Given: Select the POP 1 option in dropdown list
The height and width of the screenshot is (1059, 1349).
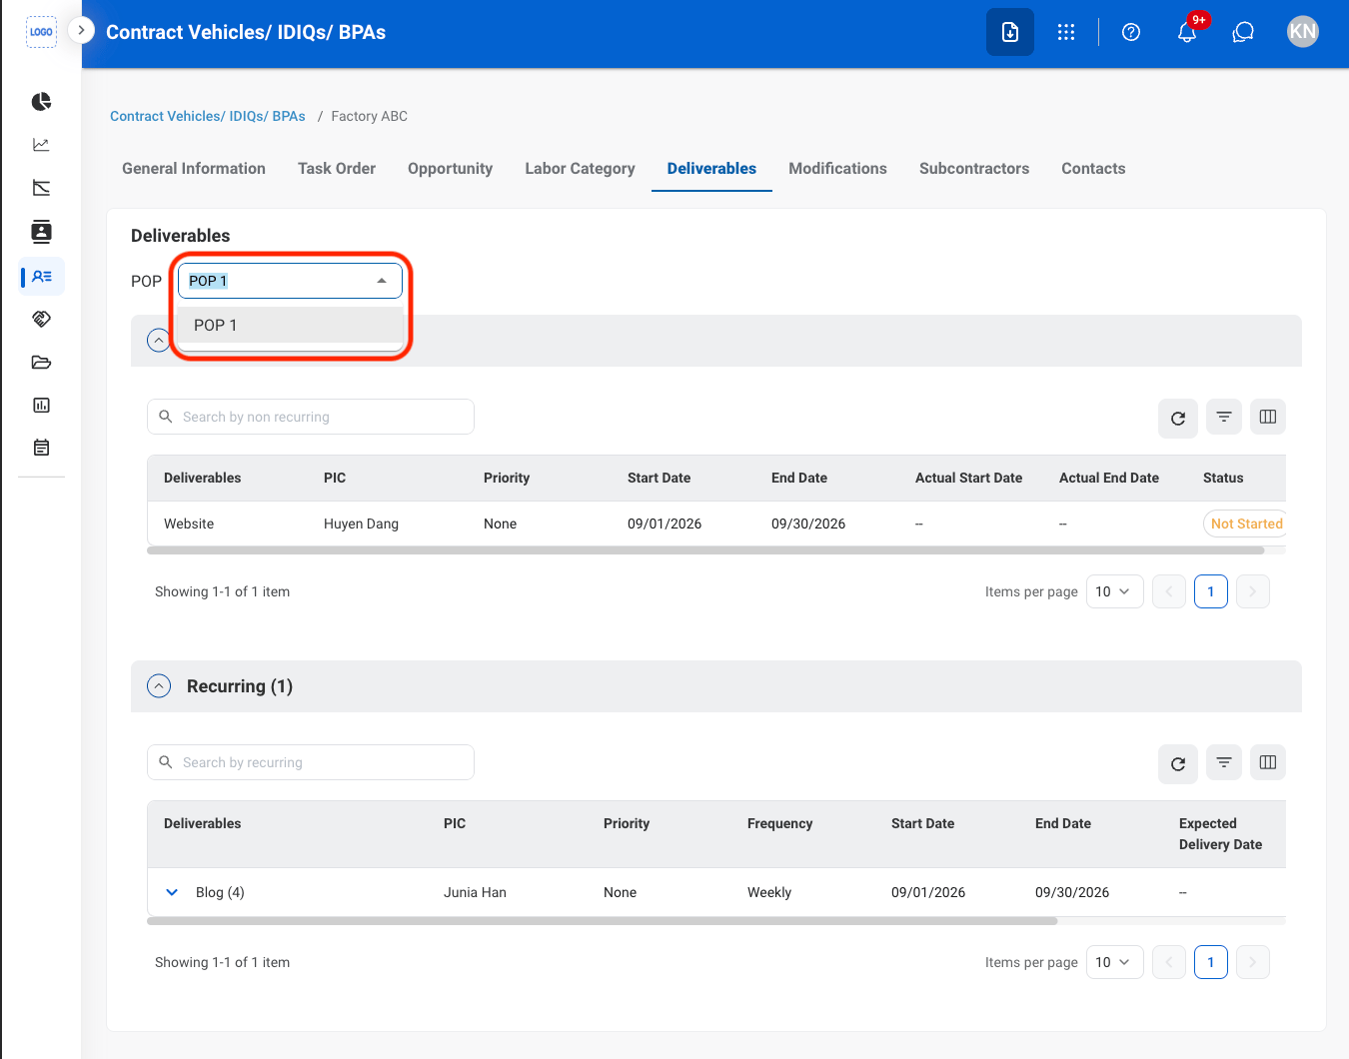Looking at the screenshot, I should click(x=290, y=325).
